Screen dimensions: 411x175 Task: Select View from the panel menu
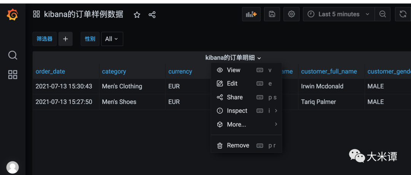[233, 70]
